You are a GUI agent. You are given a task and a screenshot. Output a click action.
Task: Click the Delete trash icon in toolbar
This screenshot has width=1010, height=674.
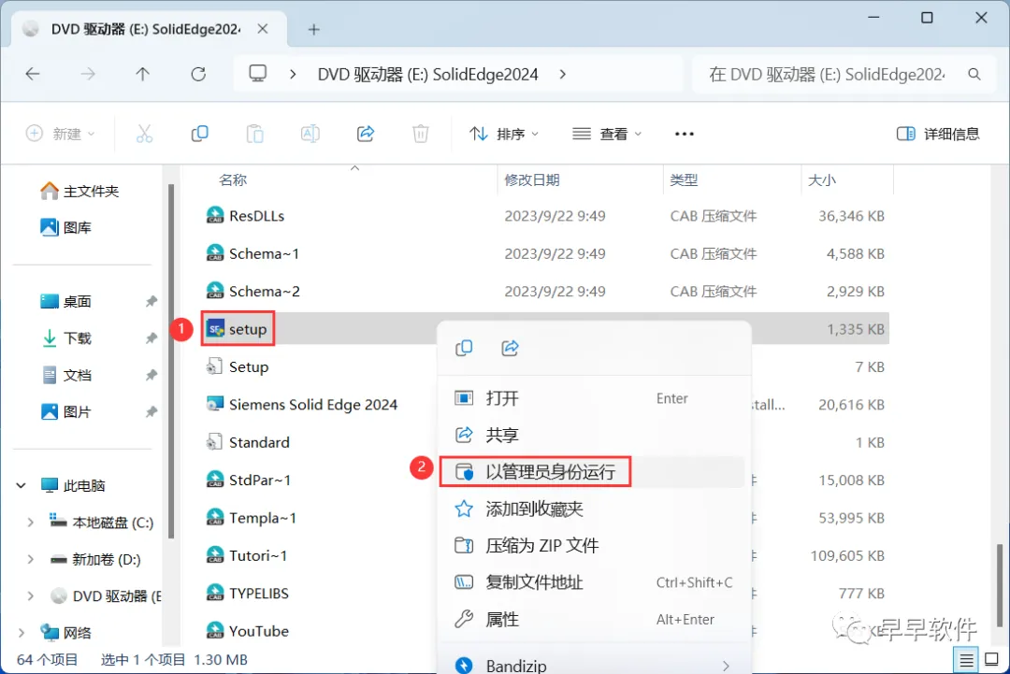pos(421,134)
